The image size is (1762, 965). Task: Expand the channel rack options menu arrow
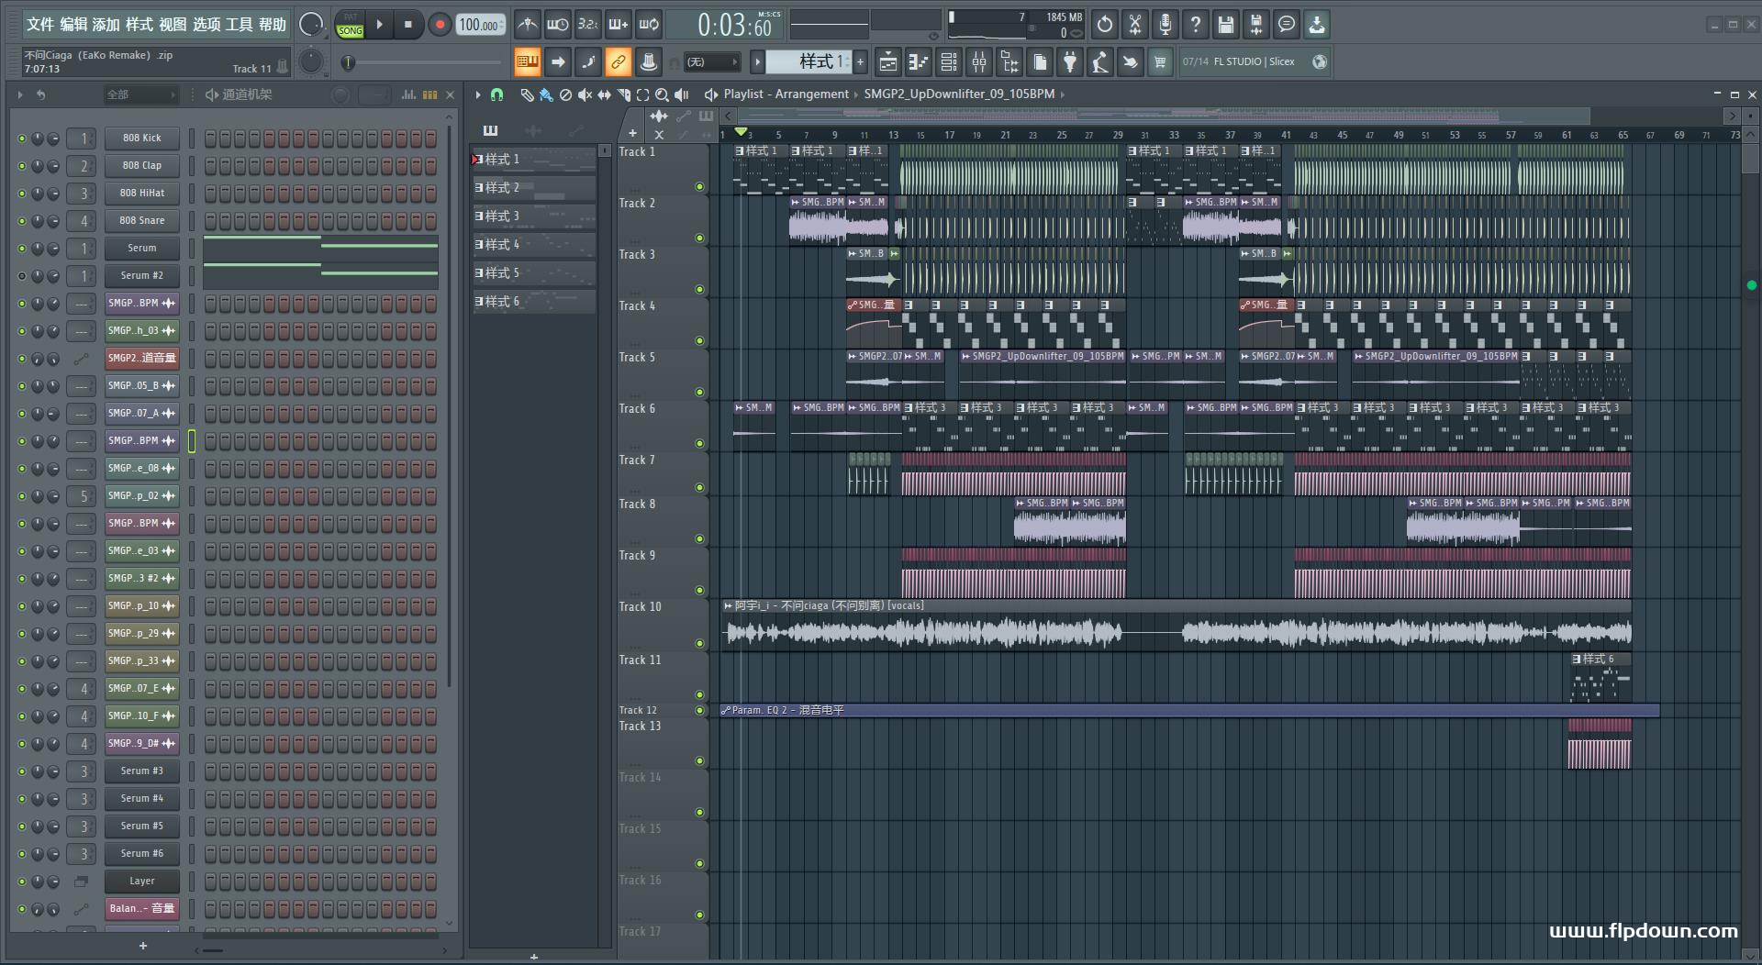coord(19,94)
